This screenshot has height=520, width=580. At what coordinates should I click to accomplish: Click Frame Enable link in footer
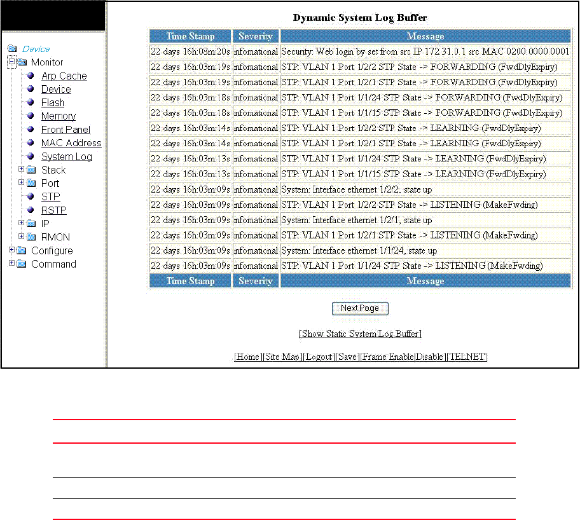(387, 357)
